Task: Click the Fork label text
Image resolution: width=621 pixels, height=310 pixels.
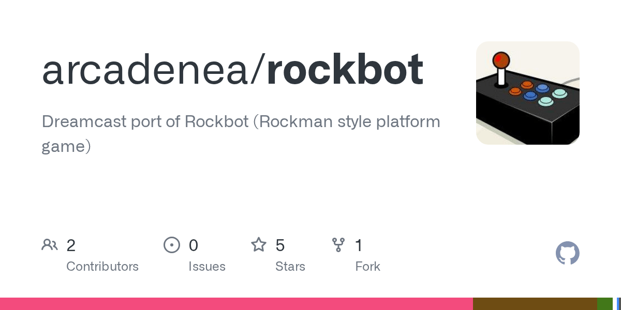Action: (x=368, y=267)
